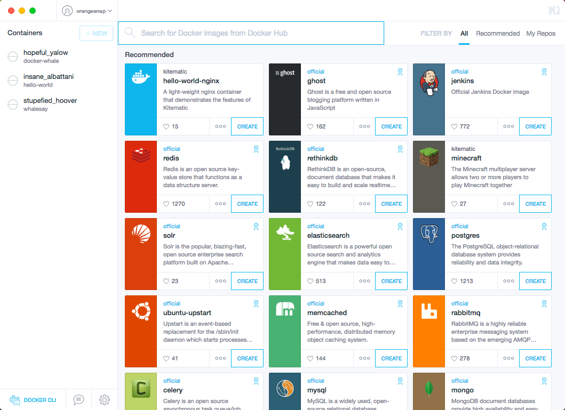Create a container from the ghost image
This screenshot has width=565, height=410.
[x=391, y=126]
